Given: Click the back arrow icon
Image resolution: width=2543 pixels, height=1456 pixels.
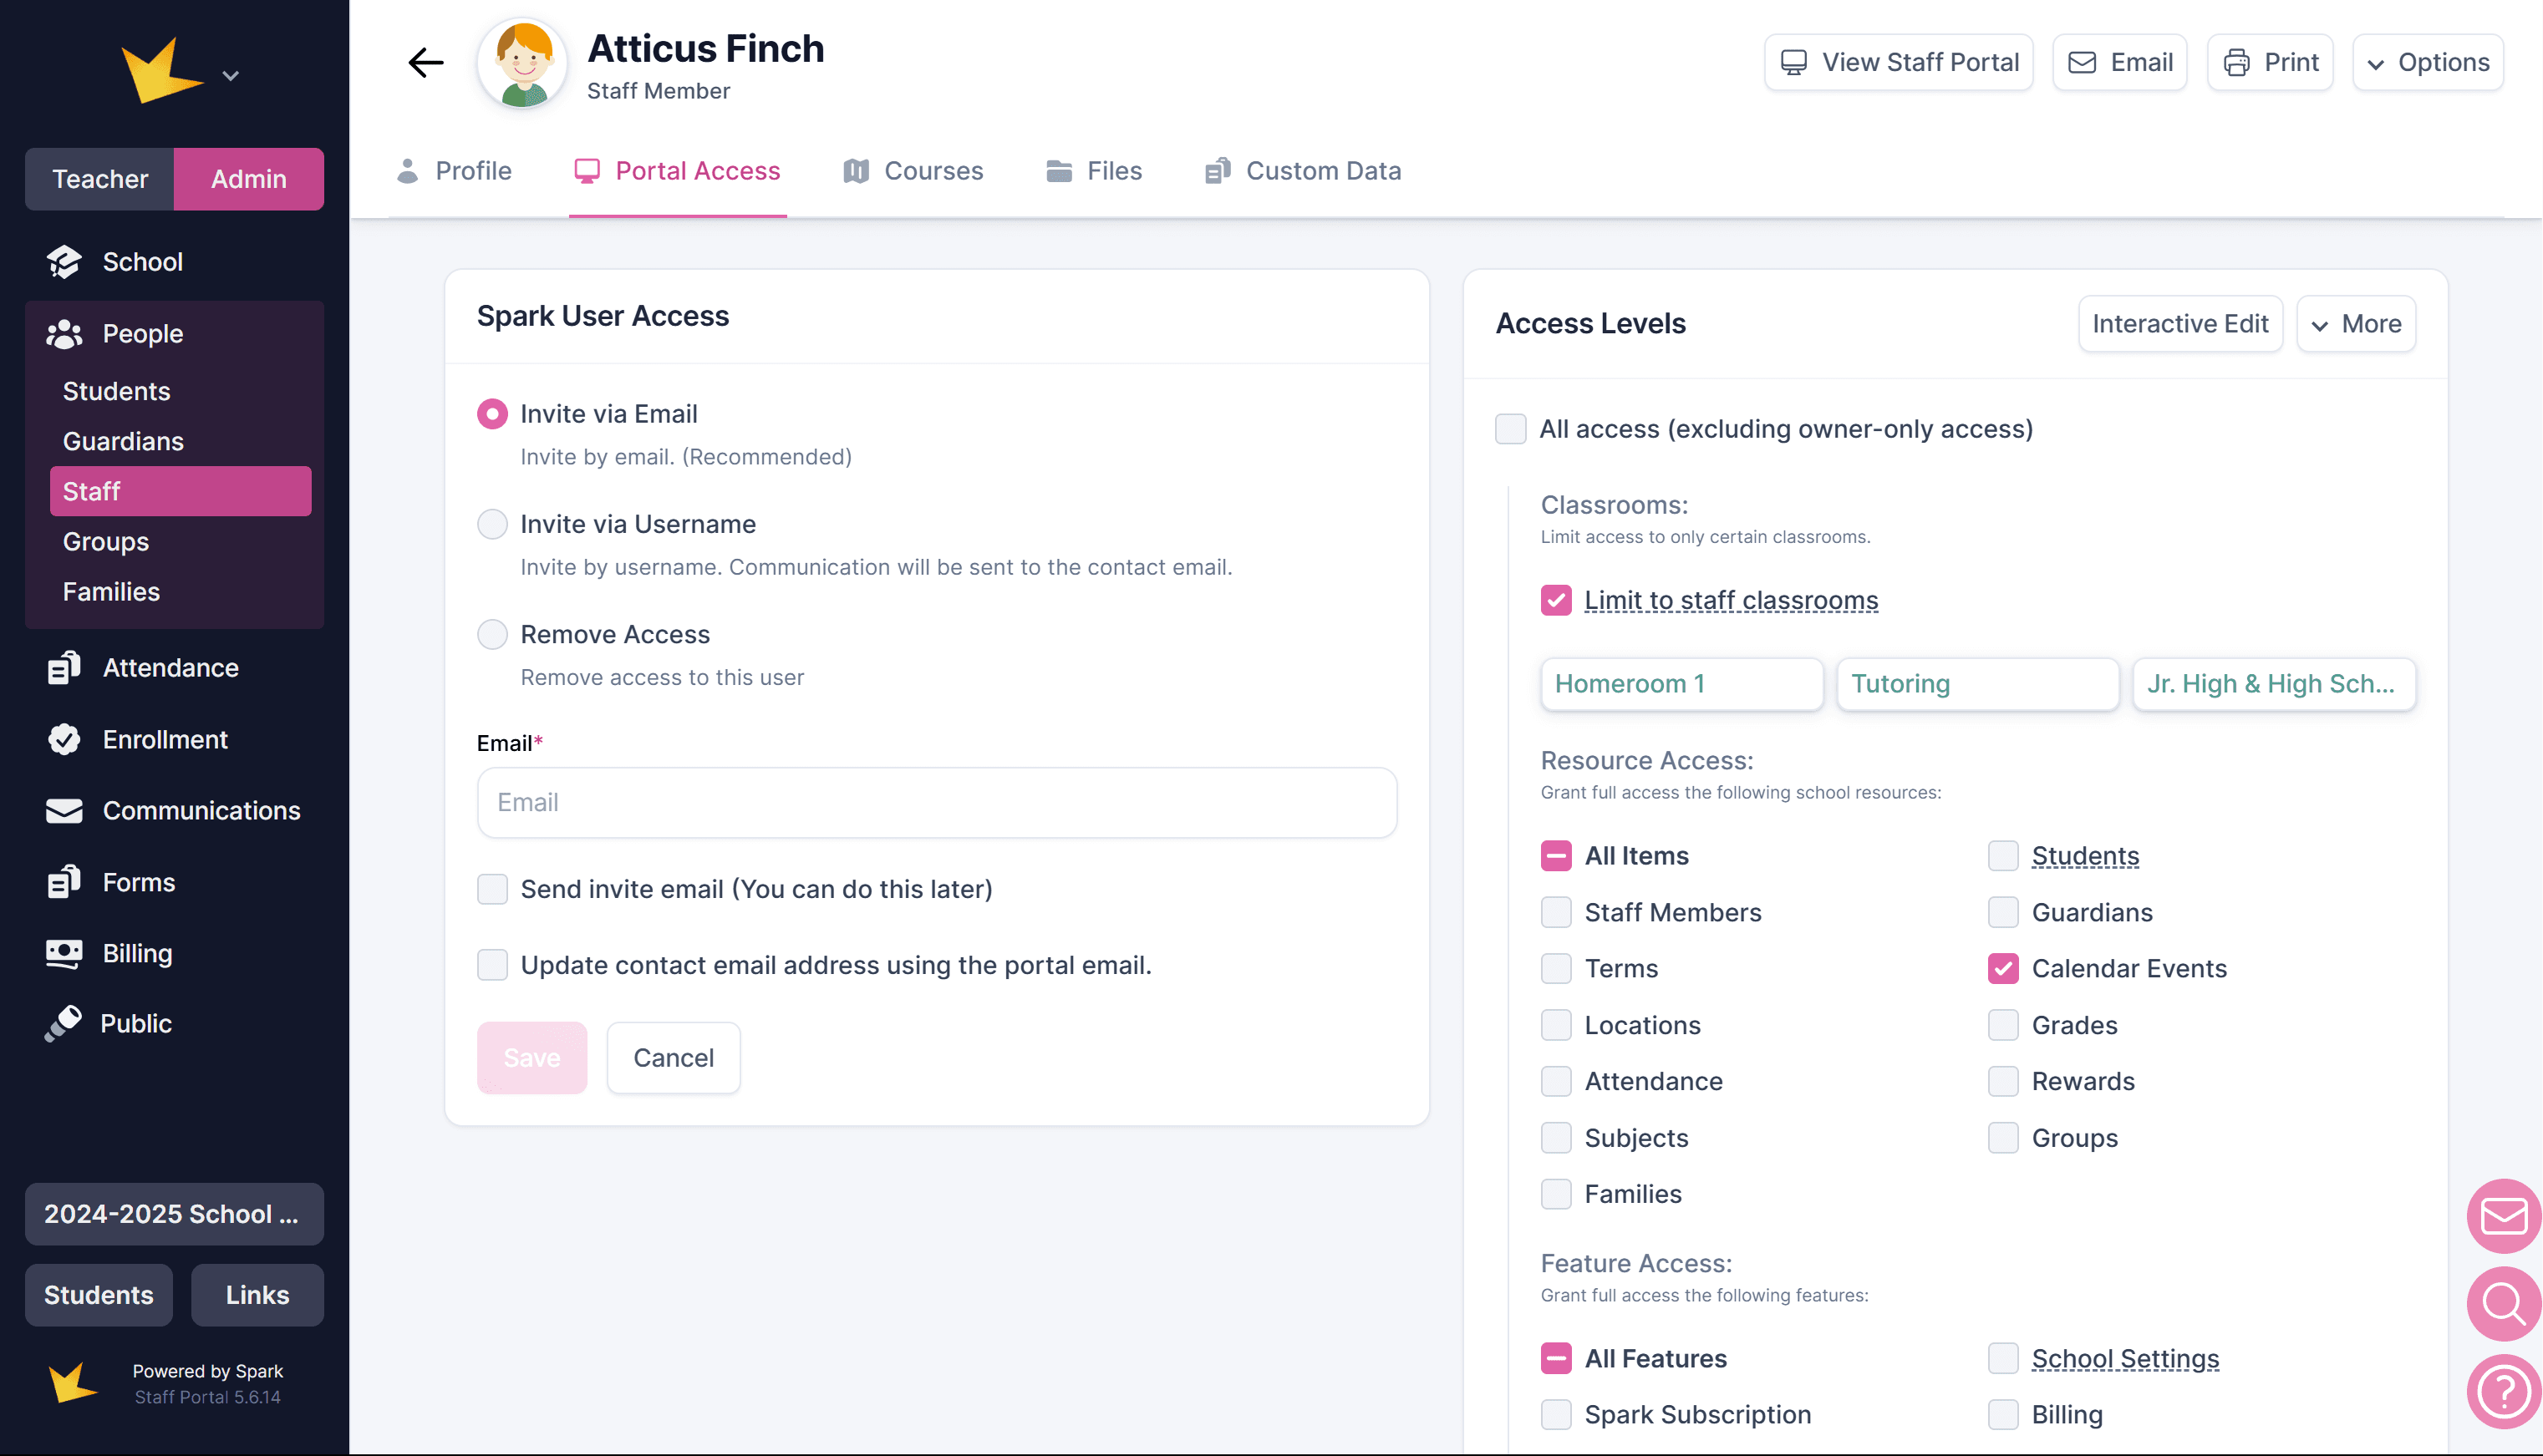Looking at the screenshot, I should click(x=425, y=62).
